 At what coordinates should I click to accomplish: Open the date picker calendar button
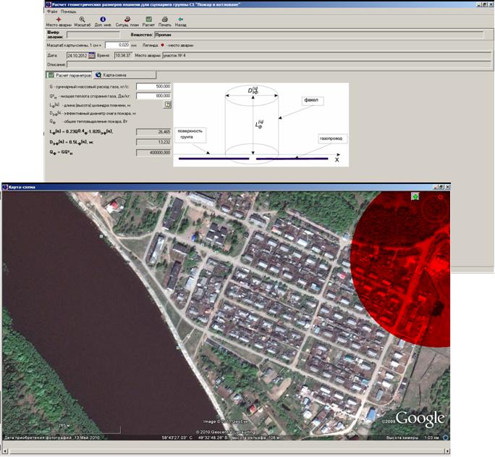point(93,55)
